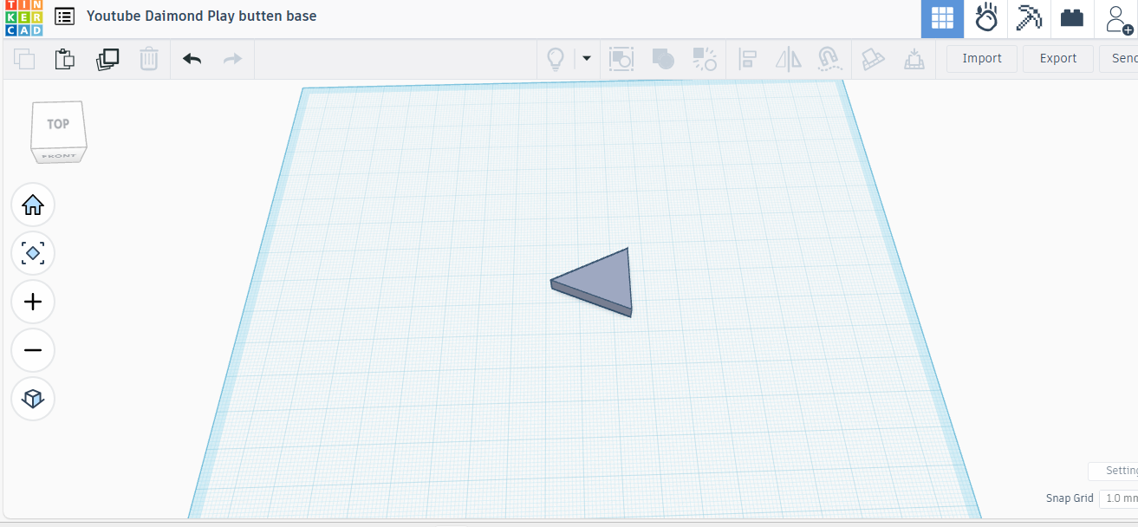Image resolution: width=1138 pixels, height=527 pixels.
Task: Click Fit all in view button
Action: [33, 253]
